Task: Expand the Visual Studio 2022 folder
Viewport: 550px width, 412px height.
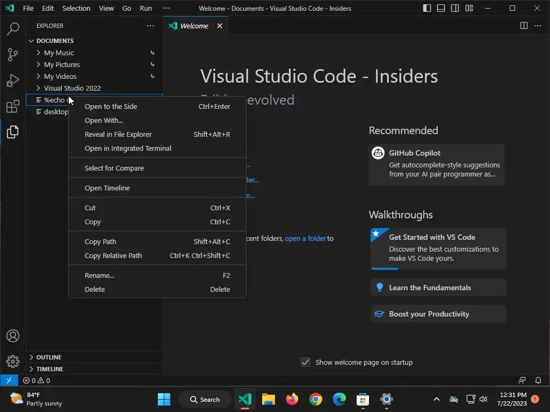Action: (94, 88)
